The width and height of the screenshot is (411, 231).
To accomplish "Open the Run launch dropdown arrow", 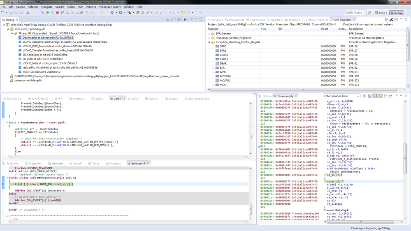I will coord(125,12).
